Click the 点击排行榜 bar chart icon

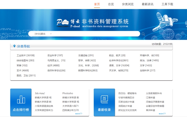point(21,99)
